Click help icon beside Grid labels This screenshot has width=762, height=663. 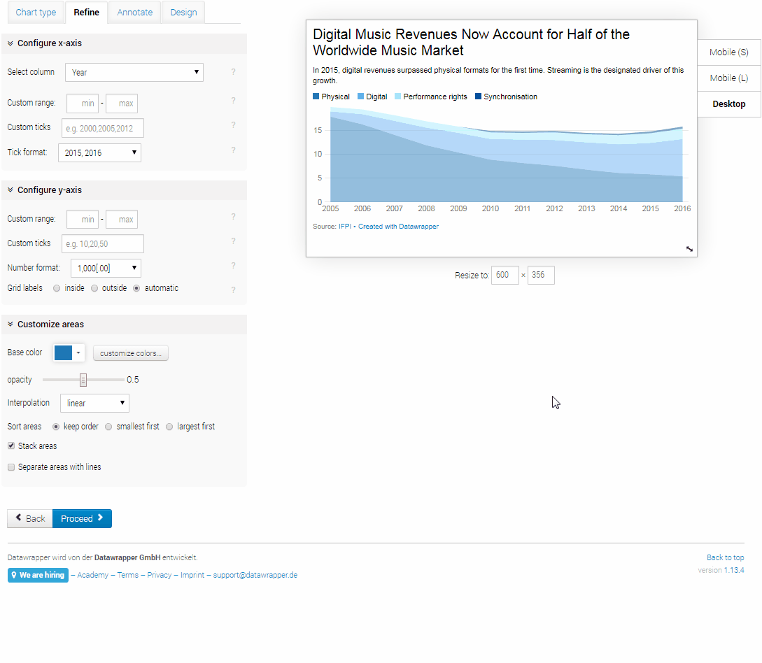tap(233, 290)
